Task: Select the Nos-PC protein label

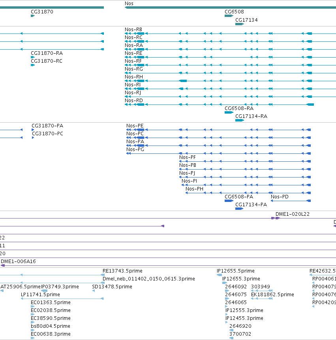Action: pos(135,134)
